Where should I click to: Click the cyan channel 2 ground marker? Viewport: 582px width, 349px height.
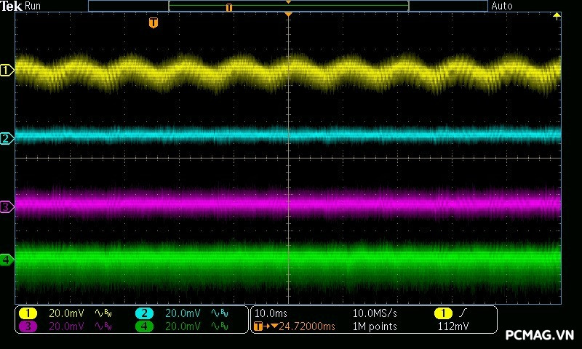tap(7, 138)
